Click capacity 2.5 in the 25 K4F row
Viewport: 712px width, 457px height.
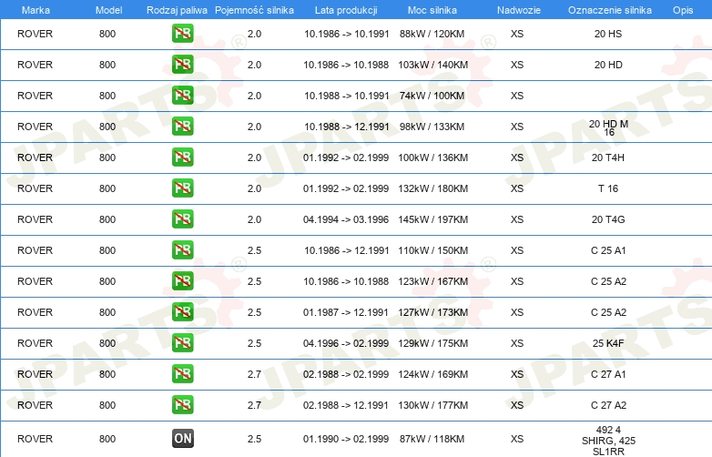pos(254,343)
